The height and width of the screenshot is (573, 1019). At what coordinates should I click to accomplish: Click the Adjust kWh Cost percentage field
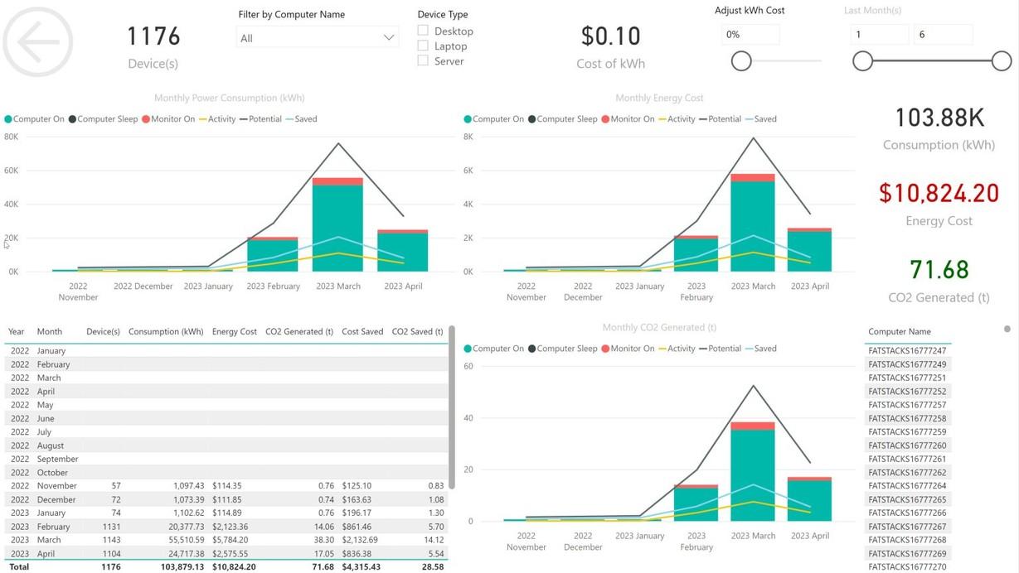pyautogui.click(x=750, y=34)
